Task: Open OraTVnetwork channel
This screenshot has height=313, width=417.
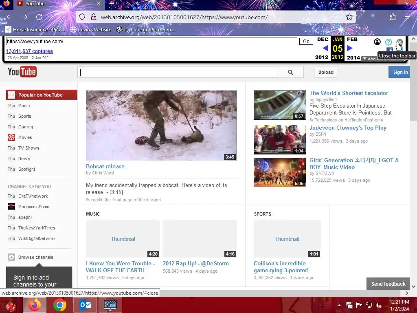Action: pyautogui.click(x=33, y=196)
